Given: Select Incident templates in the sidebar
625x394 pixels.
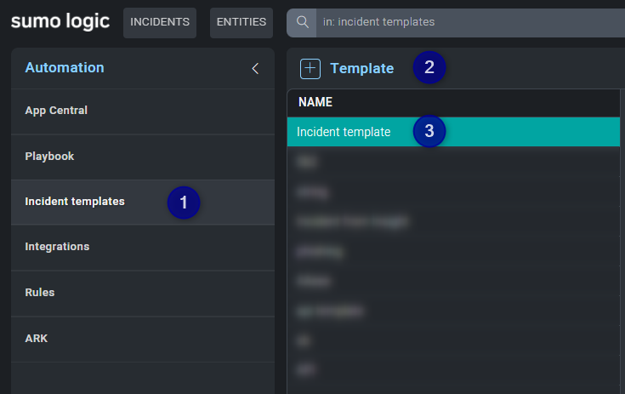Looking at the screenshot, I should click(75, 202).
